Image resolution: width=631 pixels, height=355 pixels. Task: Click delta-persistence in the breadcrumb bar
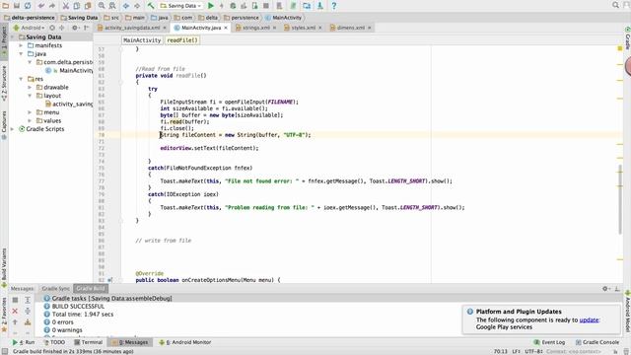tap(29, 18)
